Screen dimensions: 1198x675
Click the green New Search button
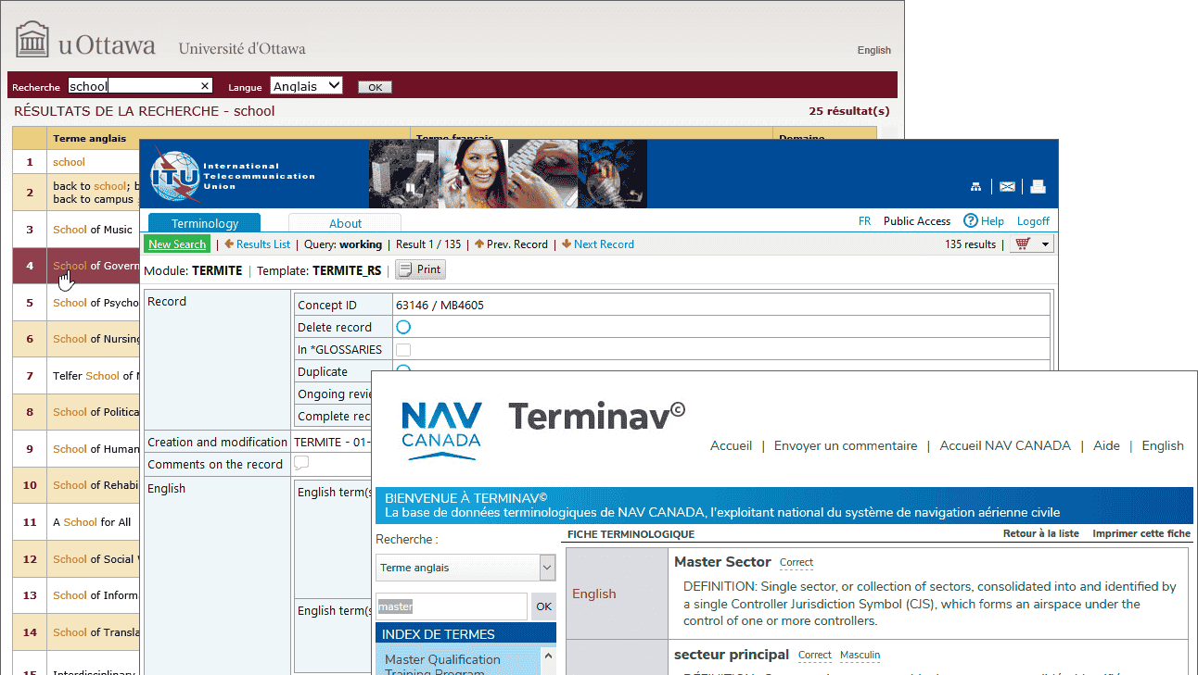(x=177, y=244)
